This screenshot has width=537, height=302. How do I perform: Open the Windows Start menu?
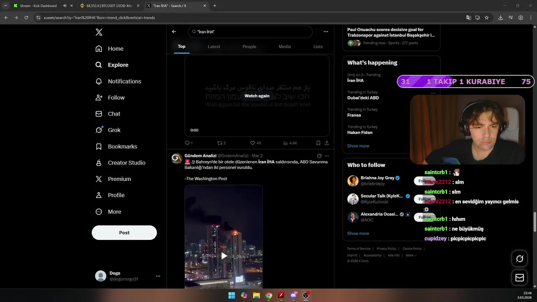tap(232, 295)
